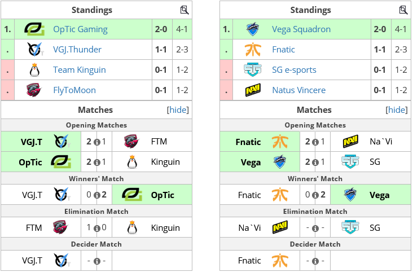Viewport: 413px width, 272px height.
Task: Hide the left group Matches section
Action: point(178,109)
